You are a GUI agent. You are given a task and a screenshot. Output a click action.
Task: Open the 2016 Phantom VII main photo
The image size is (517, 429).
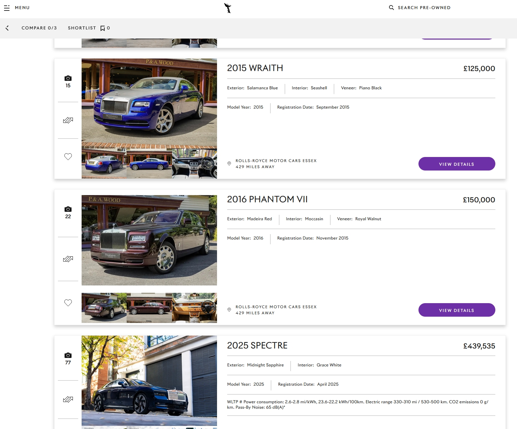tap(149, 240)
